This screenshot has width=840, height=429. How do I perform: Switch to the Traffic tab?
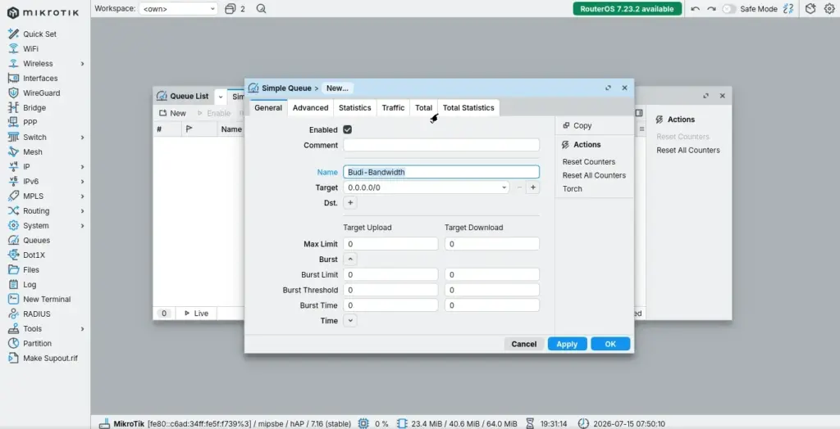tap(393, 107)
